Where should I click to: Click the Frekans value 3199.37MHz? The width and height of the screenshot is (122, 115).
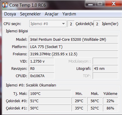73,54
